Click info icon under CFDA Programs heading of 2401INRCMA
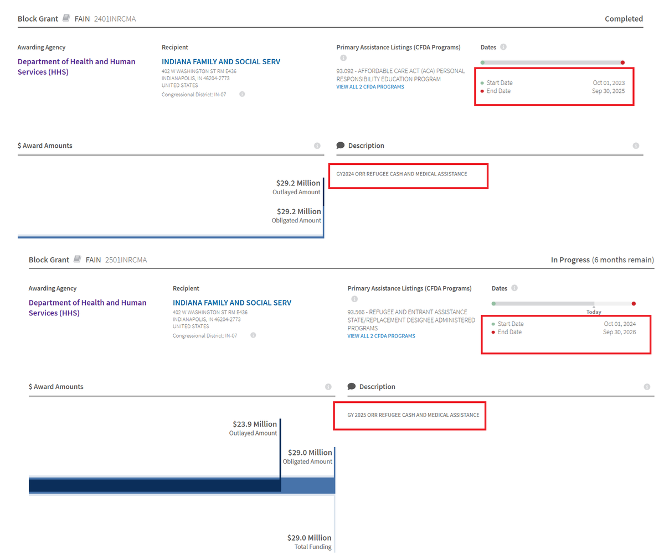The height and width of the screenshot is (560, 664). tap(343, 58)
